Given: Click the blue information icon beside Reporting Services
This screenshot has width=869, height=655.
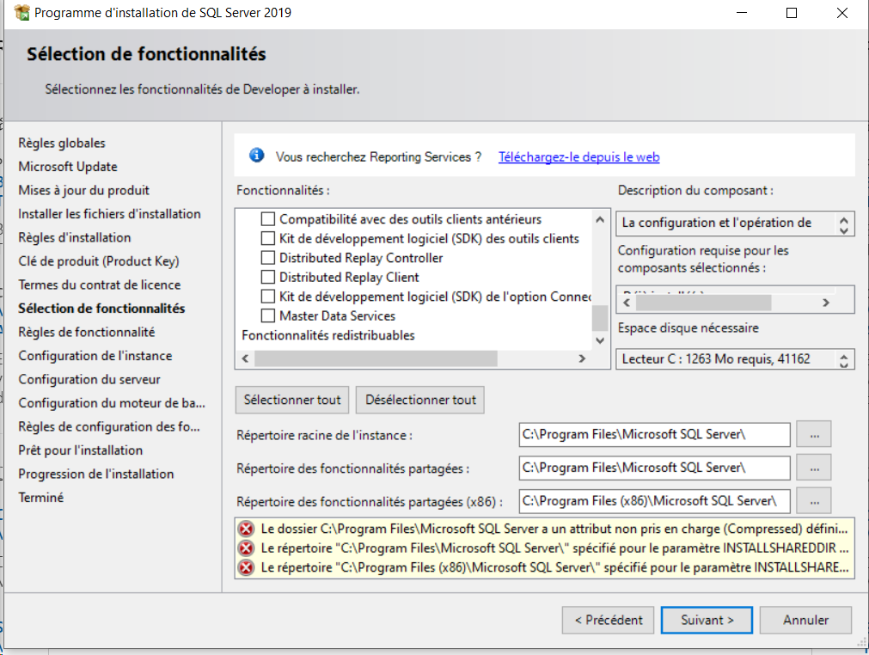Looking at the screenshot, I should (257, 156).
